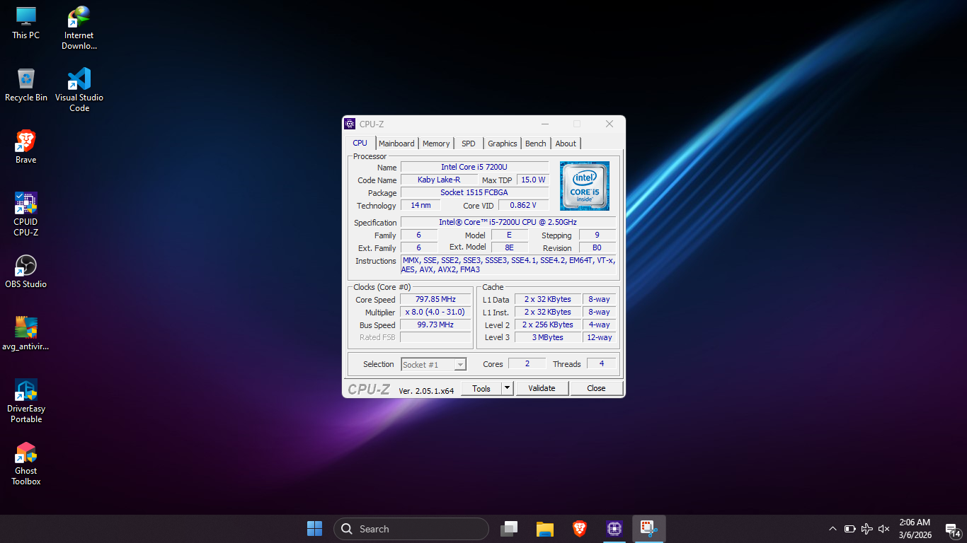Click Level 3 associativity '12-way'

[x=599, y=337]
